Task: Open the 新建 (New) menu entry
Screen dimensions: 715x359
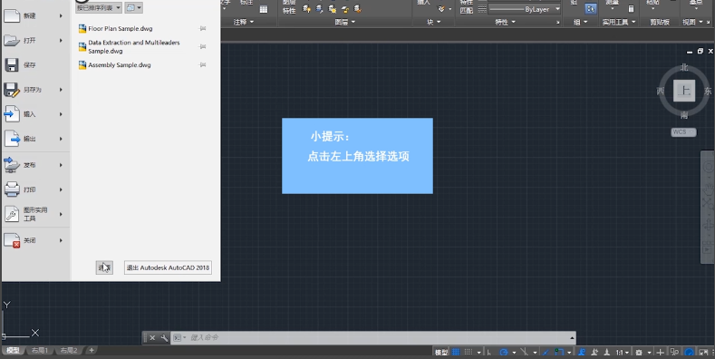Action: pos(35,16)
